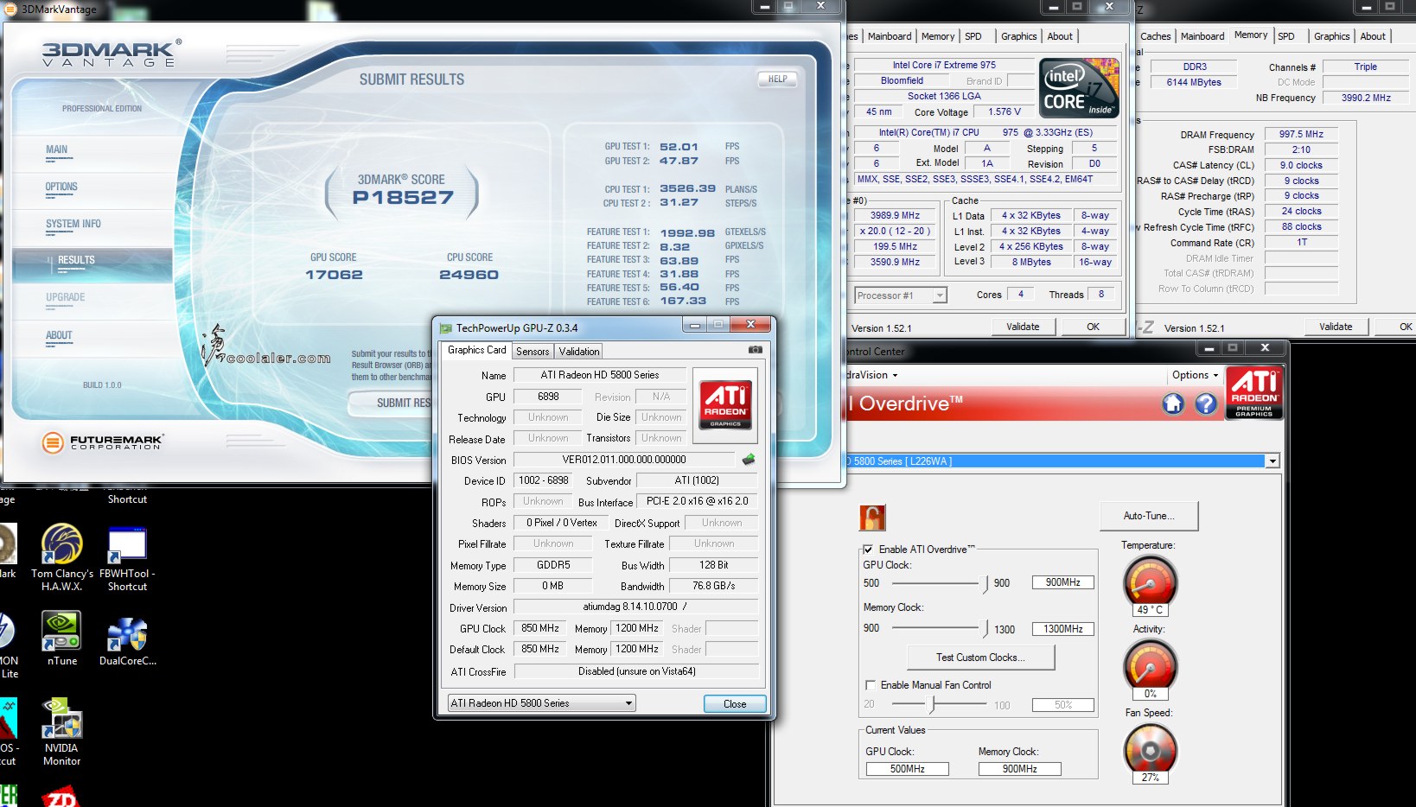
Task: Select the Graphics Card tab in GPU-Z
Action: (x=476, y=350)
